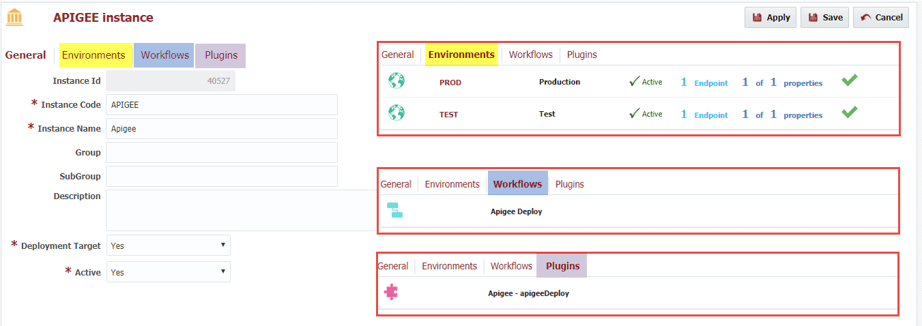Select highlighted Environments tab in top right panel
Image resolution: width=922 pixels, height=326 pixels.
click(x=461, y=55)
